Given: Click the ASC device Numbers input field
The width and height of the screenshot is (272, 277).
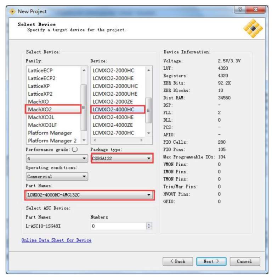Looking at the screenshot, I should coord(119,226).
